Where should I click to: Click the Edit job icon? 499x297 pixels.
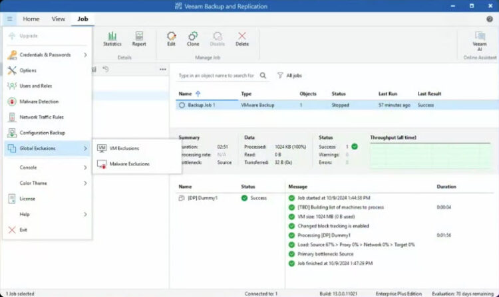[171, 38]
